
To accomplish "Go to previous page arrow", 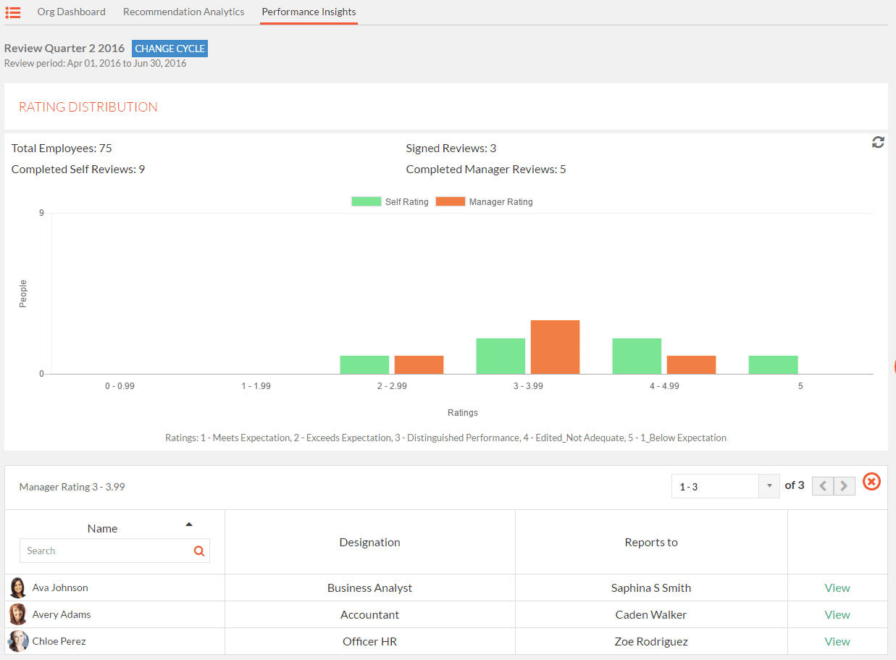I will coord(823,486).
